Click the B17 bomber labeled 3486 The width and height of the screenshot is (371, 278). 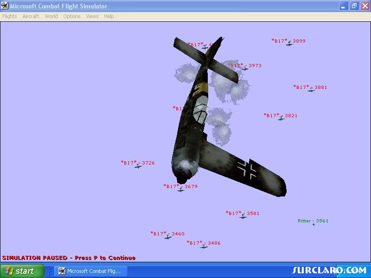[x=204, y=246]
